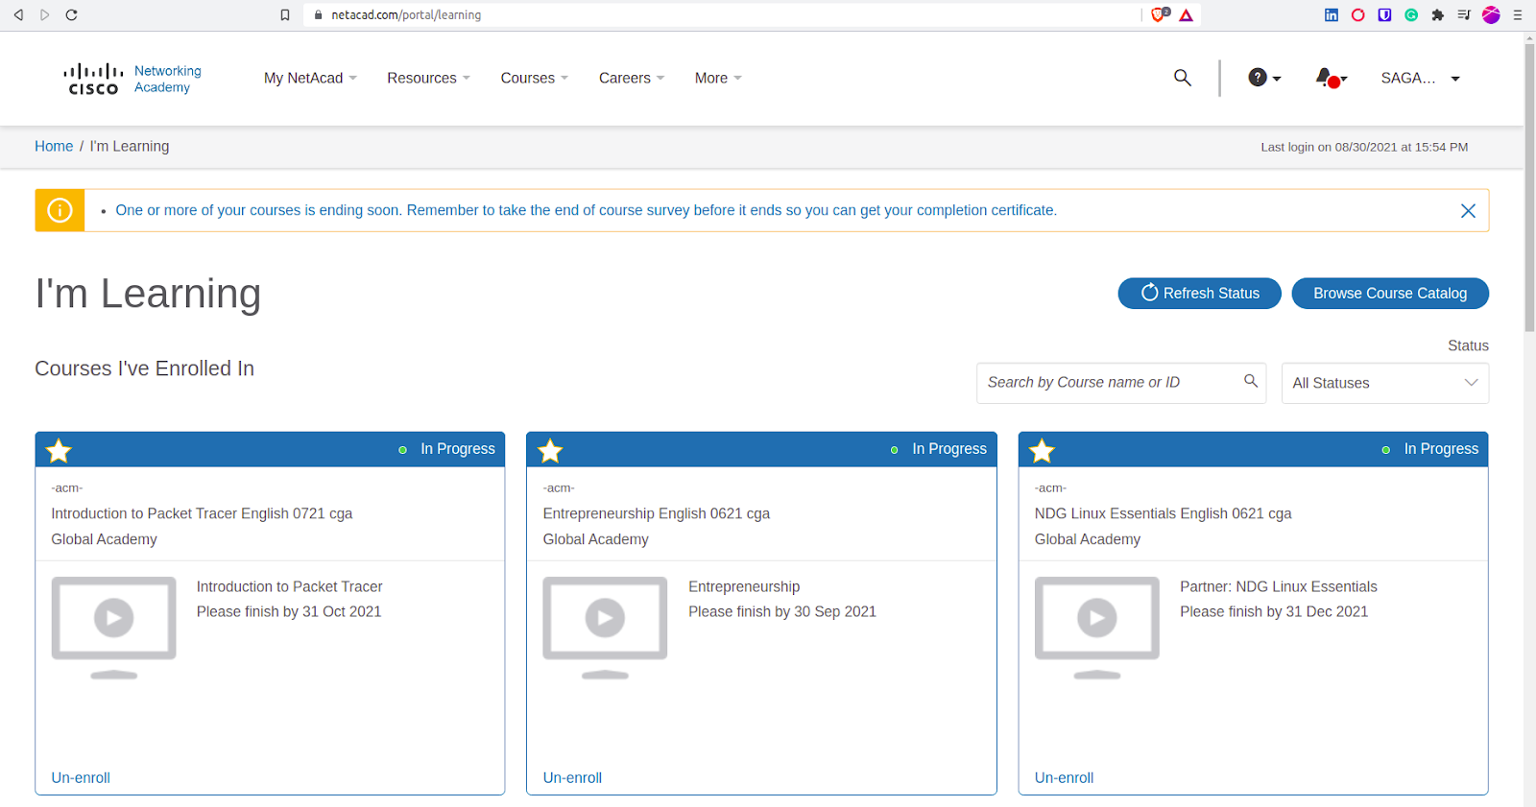Open Entrepreneurship course video thumbnail
This screenshot has height=807, width=1536.
tap(605, 628)
